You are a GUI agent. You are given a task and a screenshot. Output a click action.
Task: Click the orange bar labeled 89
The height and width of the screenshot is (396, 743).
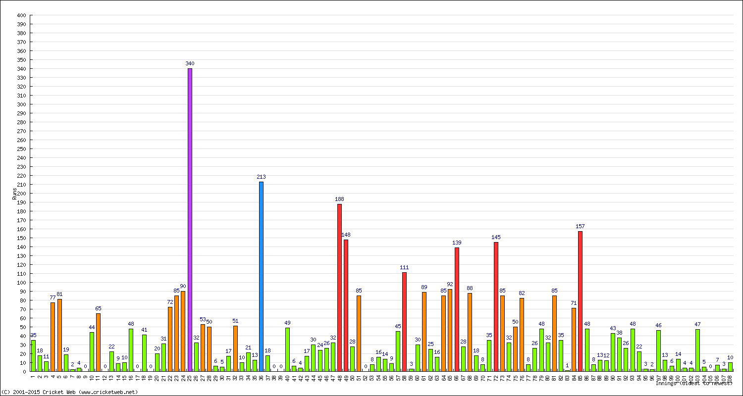pyautogui.click(x=424, y=332)
